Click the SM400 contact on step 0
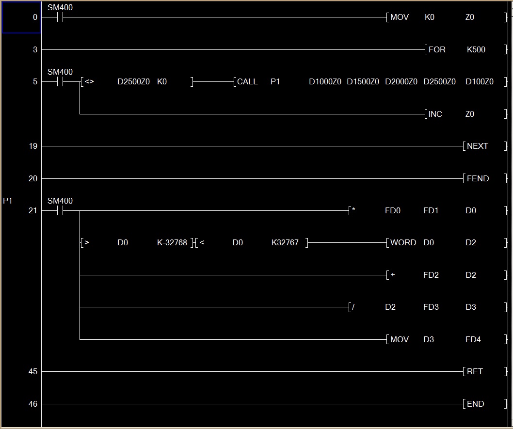 coord(60,17)
